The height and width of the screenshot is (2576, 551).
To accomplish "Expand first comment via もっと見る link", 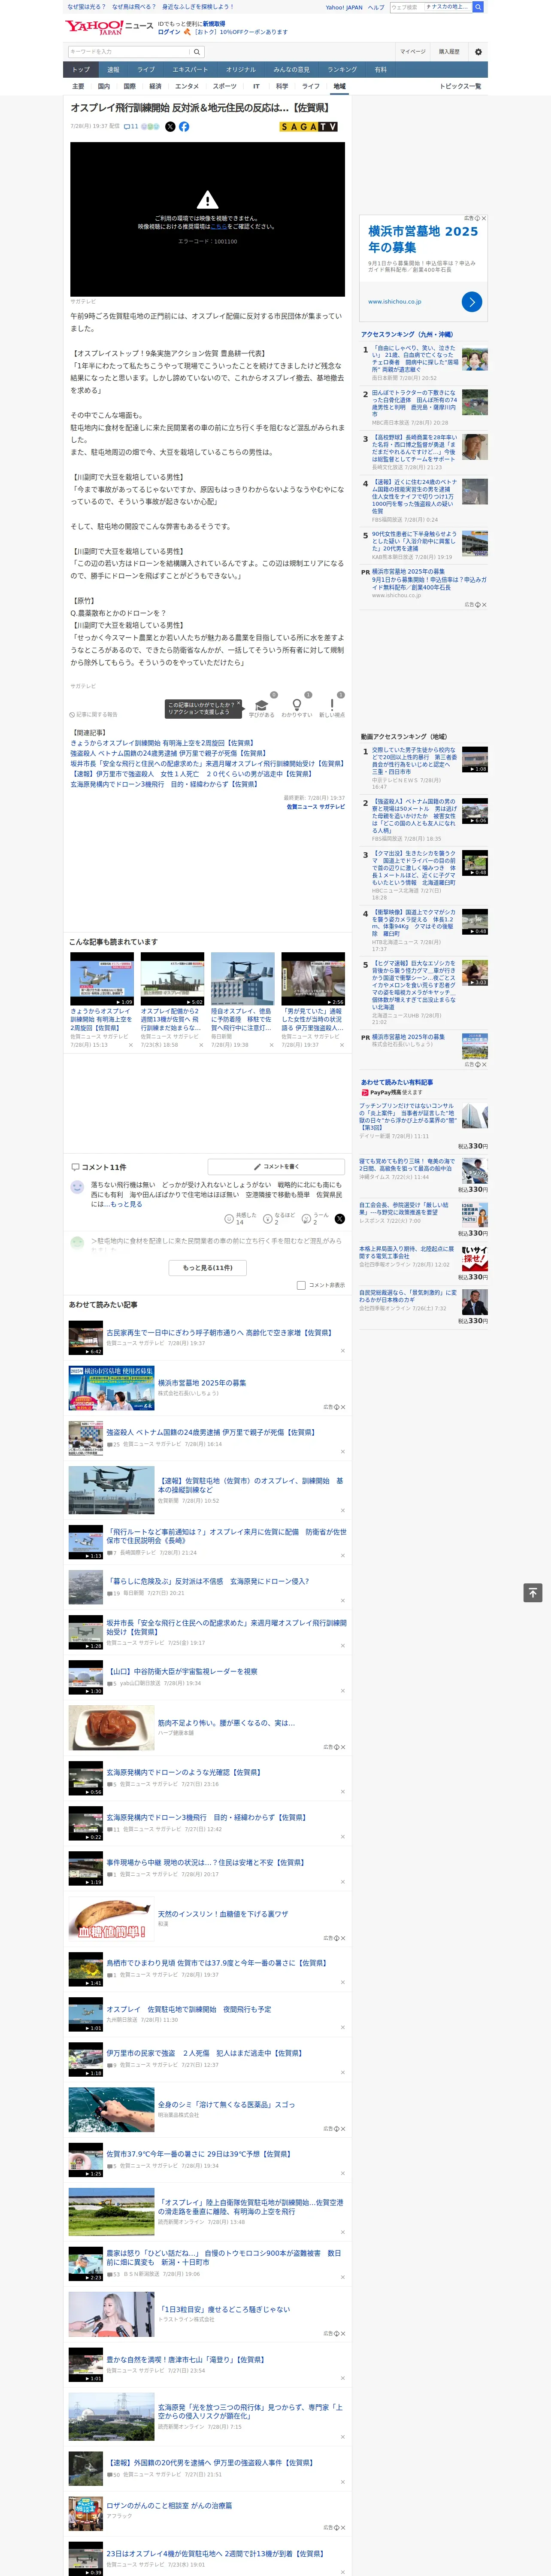I will 126,1204.
